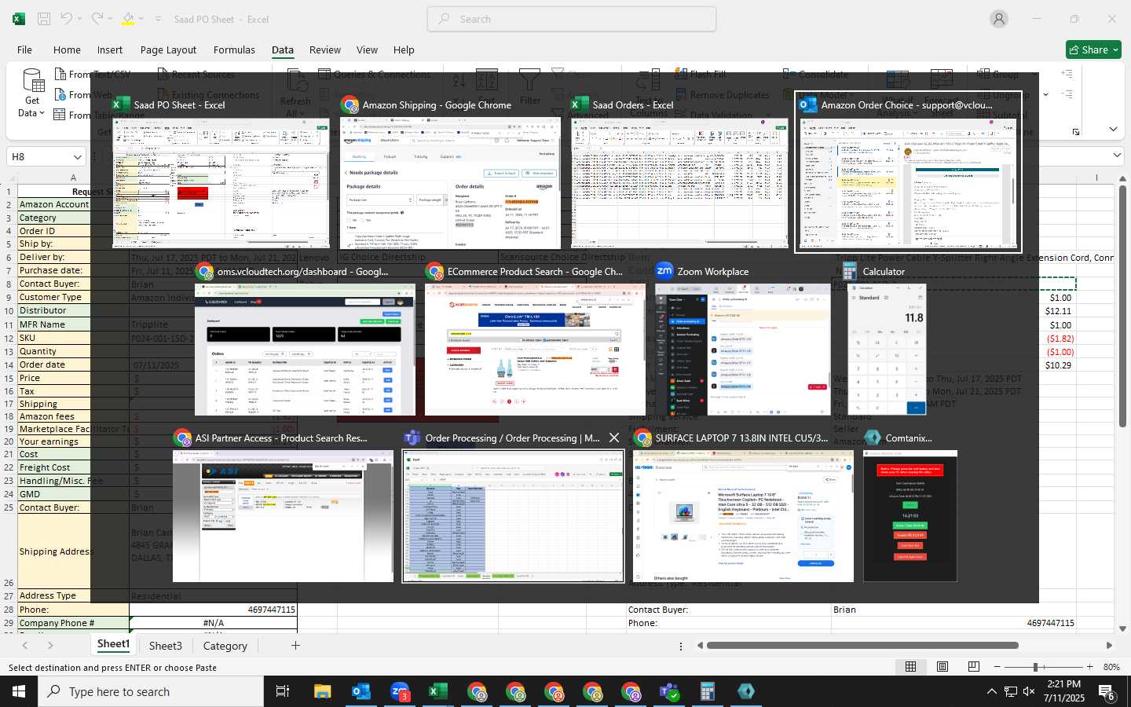
Task: Click the From Table/Range icon
Action: pyautogui.click(x=60, y=115)
